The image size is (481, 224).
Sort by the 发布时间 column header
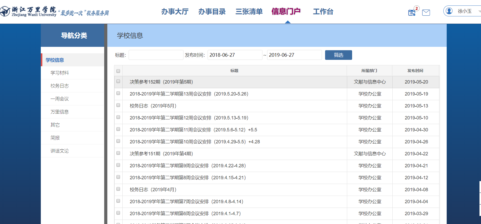415,71
